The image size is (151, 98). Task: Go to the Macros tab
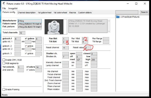click(72, 13)
